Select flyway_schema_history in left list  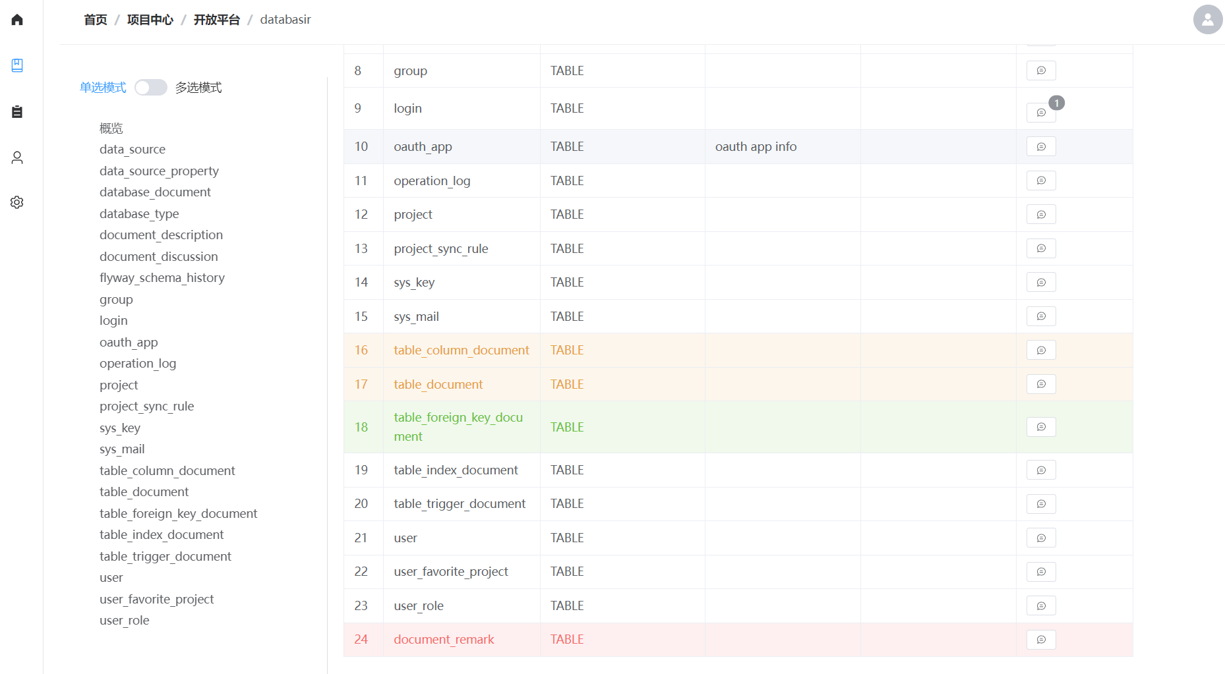(x=162, y=278)
